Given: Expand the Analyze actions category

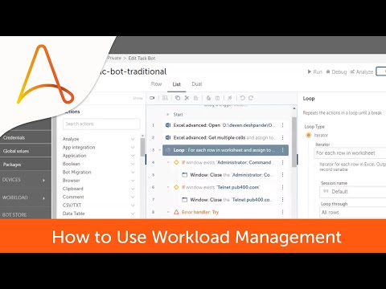Looking at the screenshot, I should (x=133, y=139).
